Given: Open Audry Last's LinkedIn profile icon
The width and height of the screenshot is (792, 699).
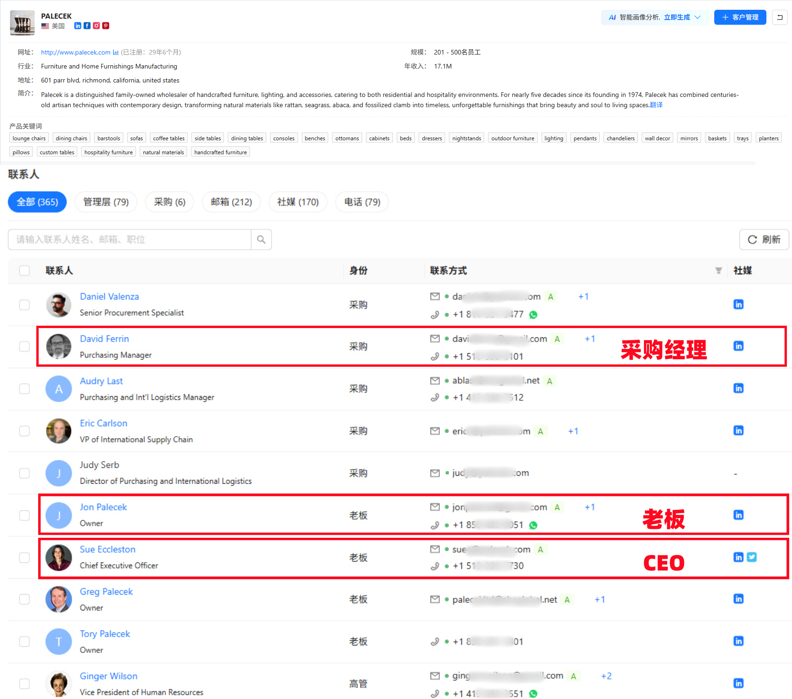Looking at the screenshot, I should [738, 388].
